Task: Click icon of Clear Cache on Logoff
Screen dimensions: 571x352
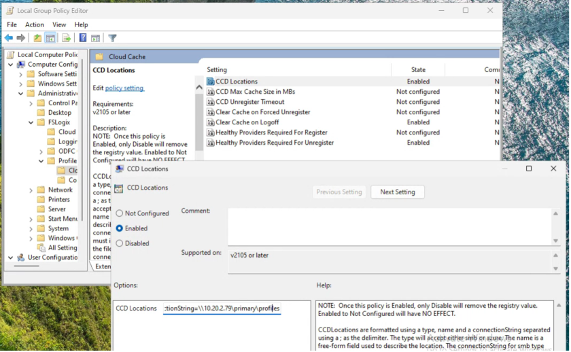Action: (211, 122)
